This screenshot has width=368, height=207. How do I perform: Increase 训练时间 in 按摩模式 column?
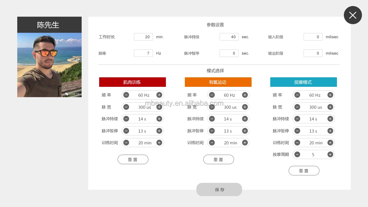click(x=330, y=143)
